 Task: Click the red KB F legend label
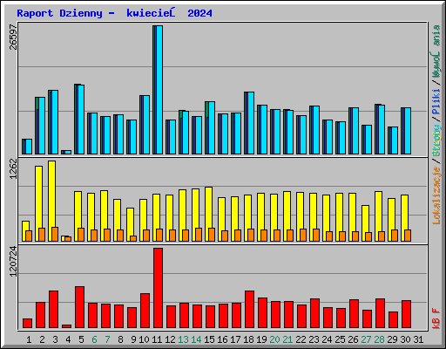click(436, 318)
